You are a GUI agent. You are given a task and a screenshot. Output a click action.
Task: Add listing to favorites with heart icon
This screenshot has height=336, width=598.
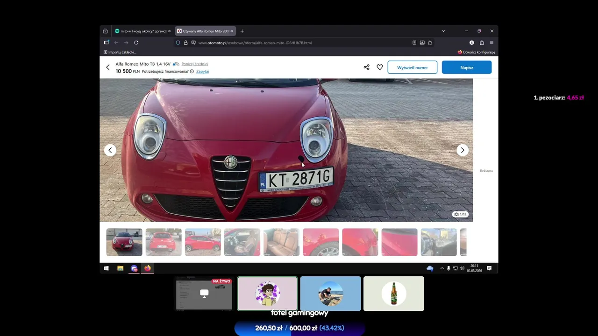(x=380, y=67)
